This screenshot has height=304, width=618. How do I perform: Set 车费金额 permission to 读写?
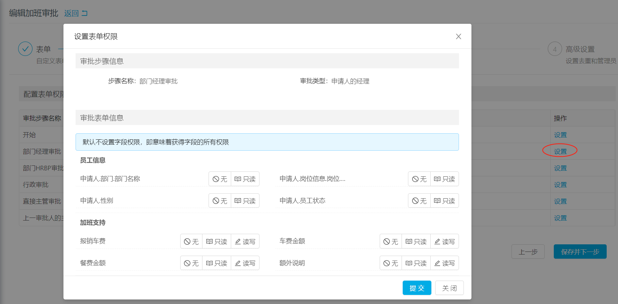pos(445,241)
